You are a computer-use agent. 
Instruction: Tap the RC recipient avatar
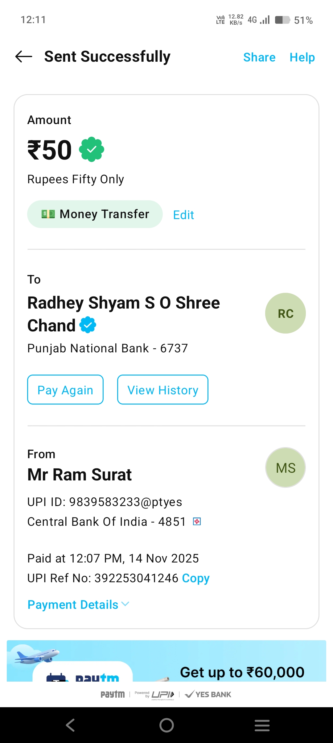(x=285, y=313)
